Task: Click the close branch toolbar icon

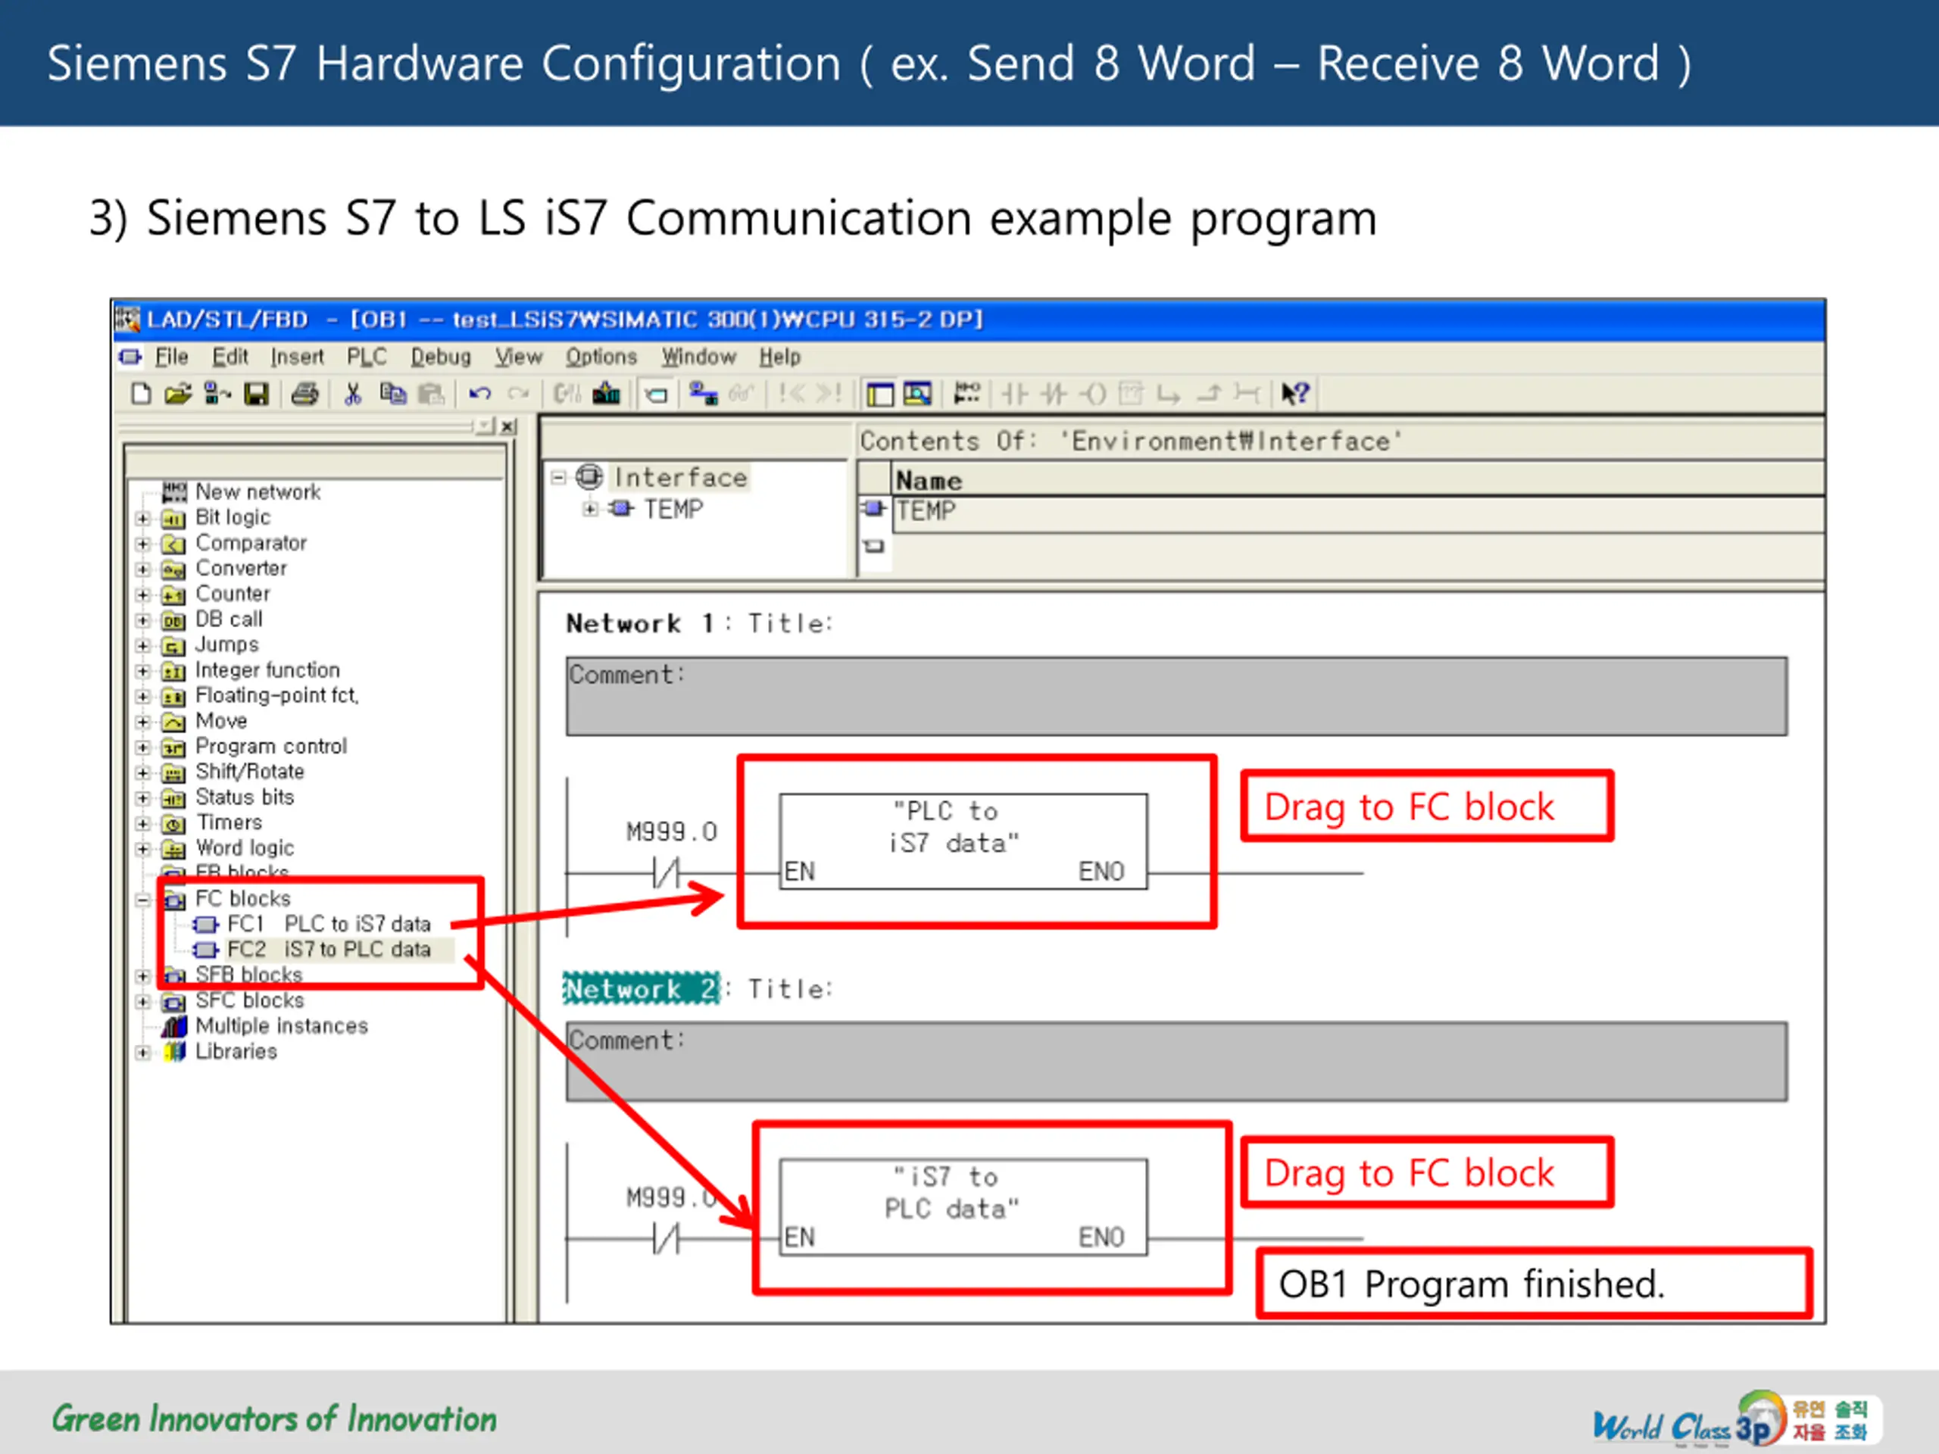Action: pos(1209,395)
